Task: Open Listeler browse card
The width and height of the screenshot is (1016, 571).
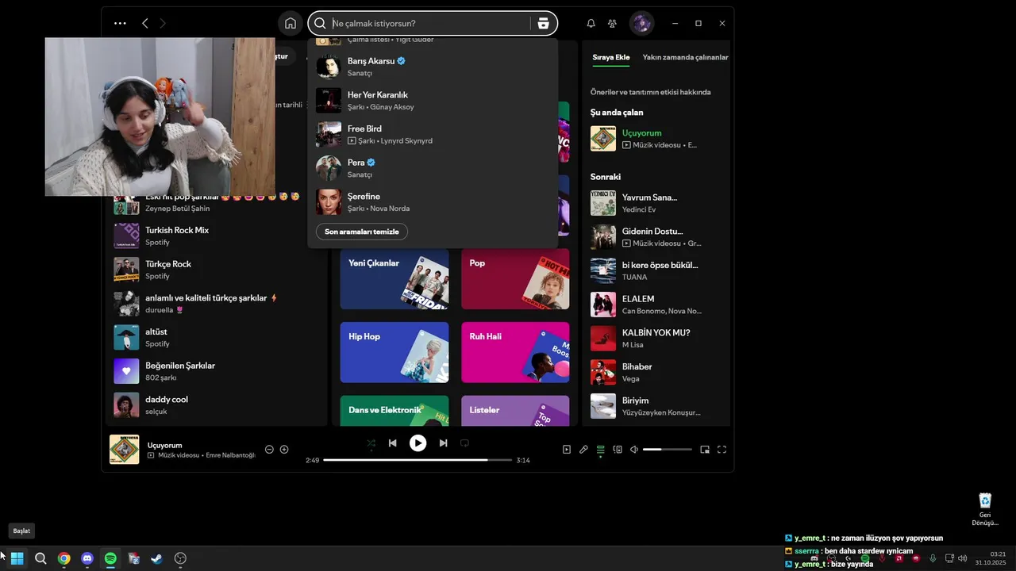Action: (515, 411)
